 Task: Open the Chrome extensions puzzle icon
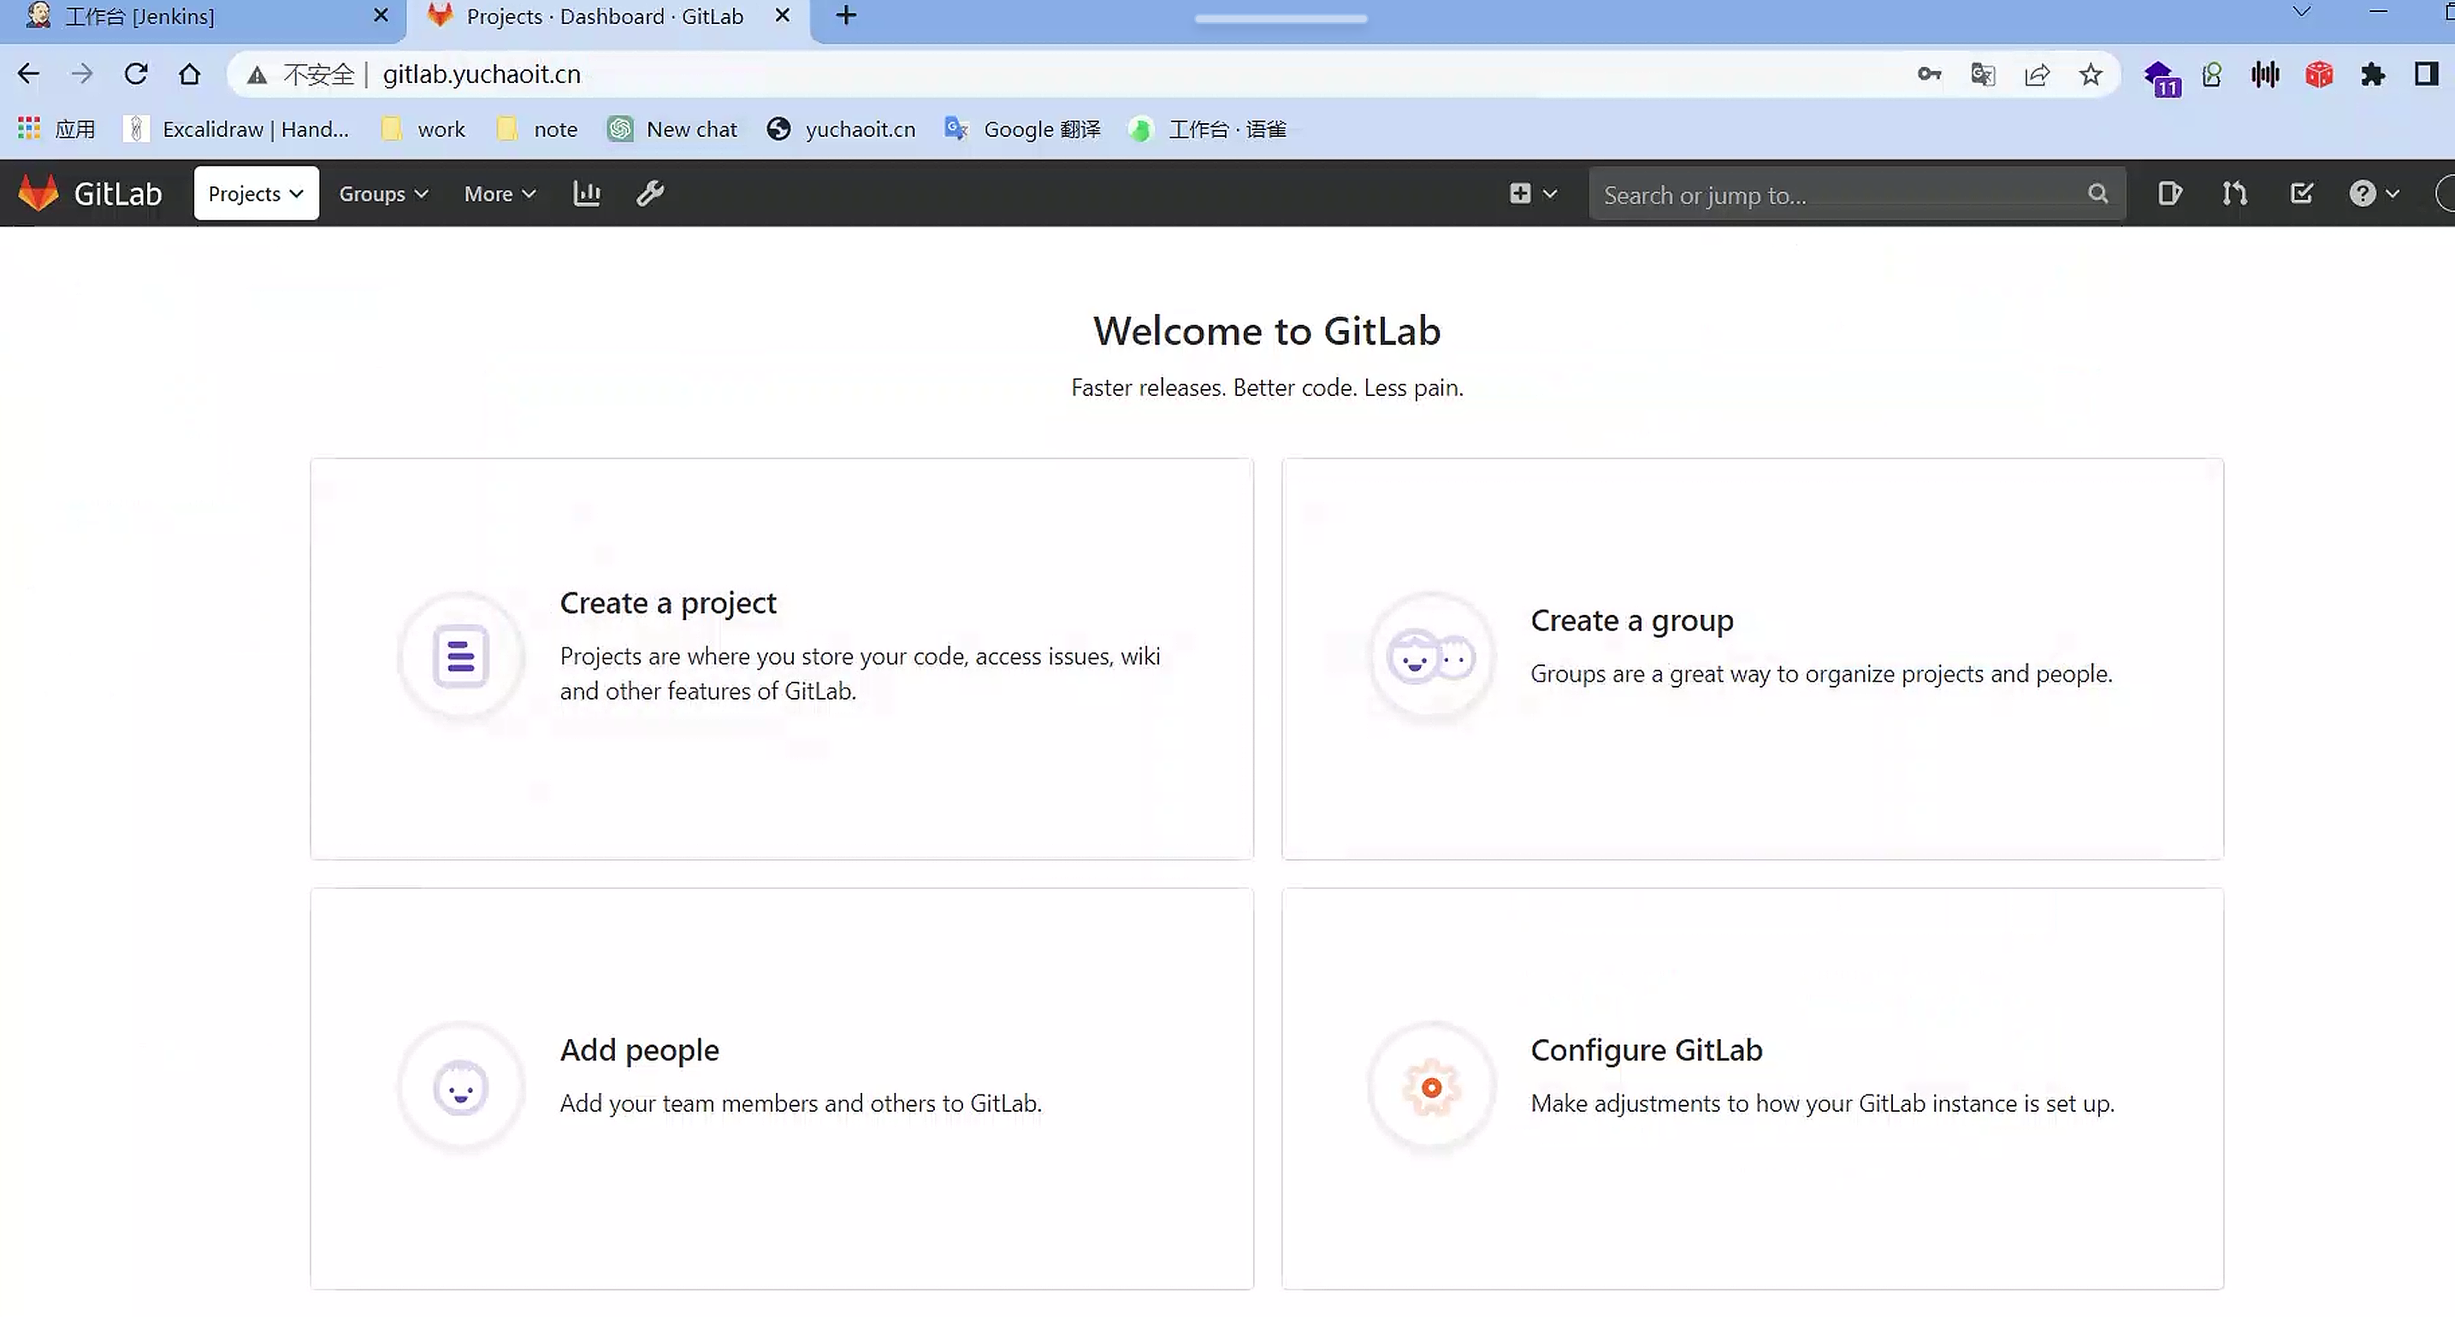(x=2373, y=74)
